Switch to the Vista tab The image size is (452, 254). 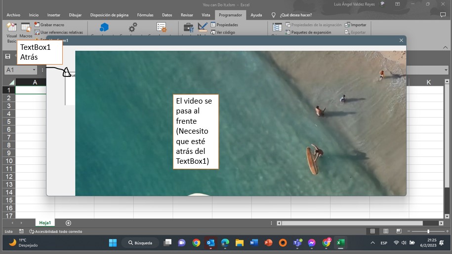206,15
